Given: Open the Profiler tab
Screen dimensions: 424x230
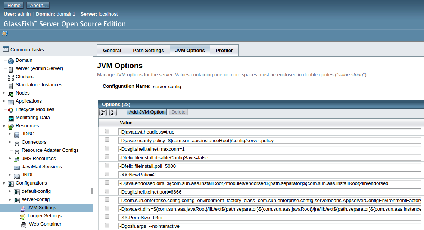Looking at the screenshot, I should (224, 50).
